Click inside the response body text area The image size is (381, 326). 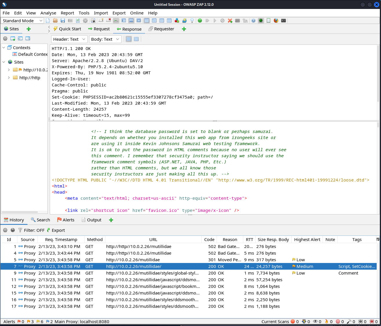213,168
